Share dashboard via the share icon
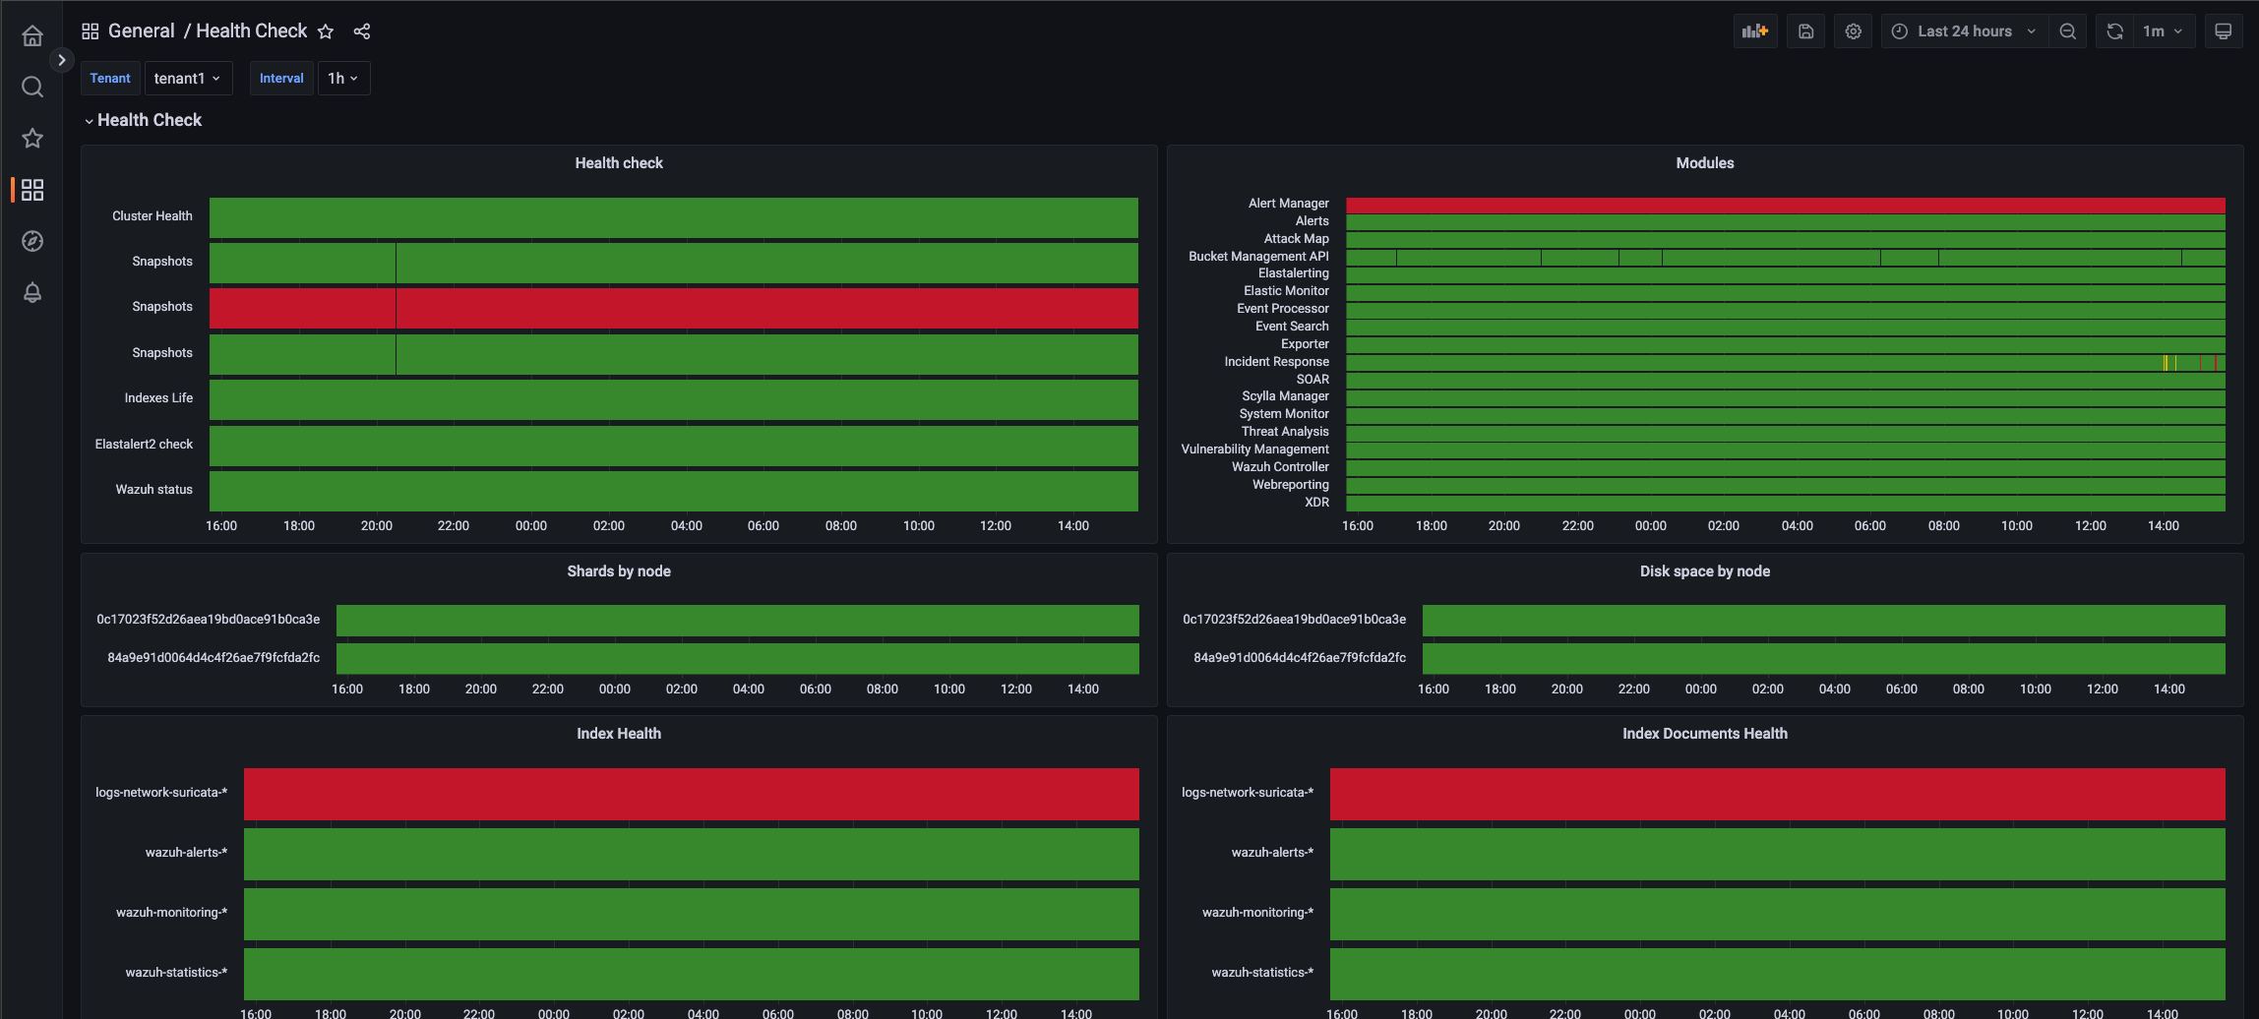The image size is (2259, 1019). click(x=362, y=31)
